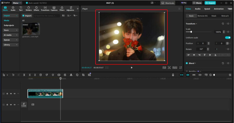Open the Player panel hamburger menu
234x123 pixels.
coord(179,9)
